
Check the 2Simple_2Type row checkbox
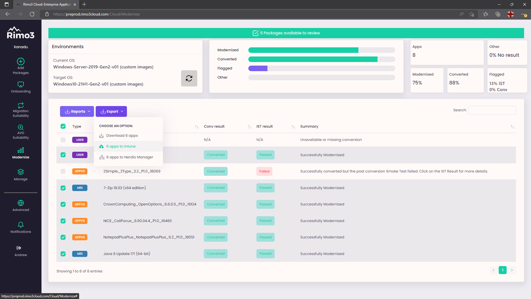tap(63, 171)
